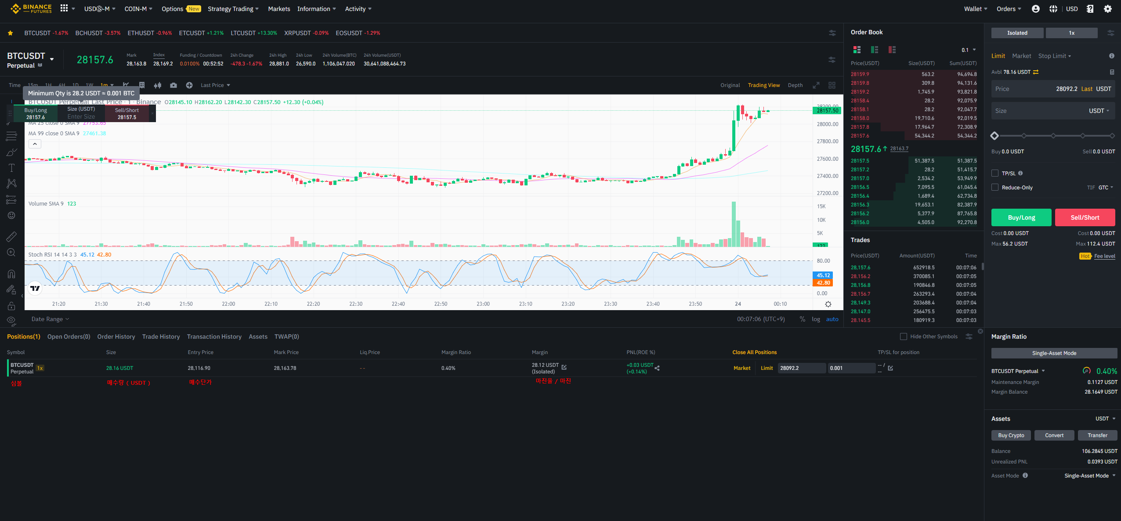Take a chart snapshot with camera icon
Viewport: 1121px width, 521px height.
[x=174, y=85]
